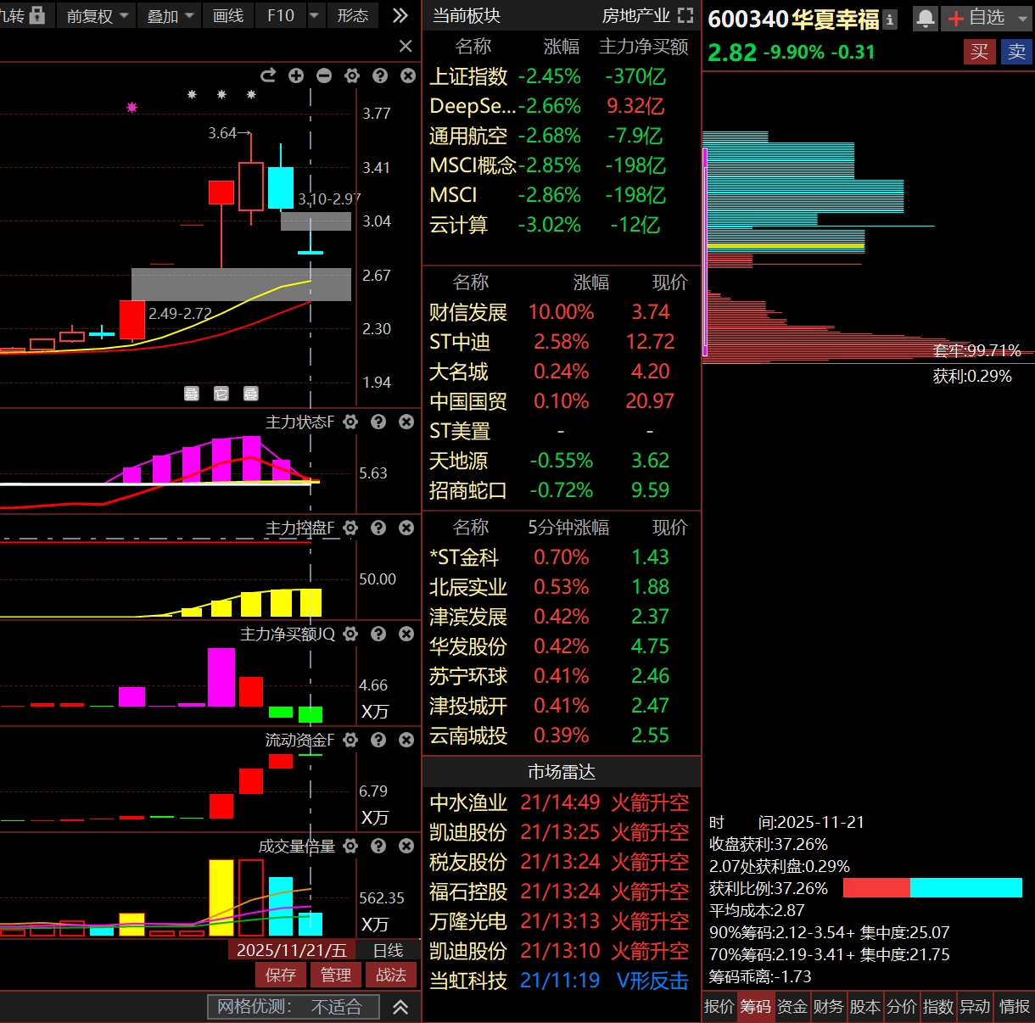Screen dimensions: 1035x1023
Task: Open settings gear for 主力状态F indicator
Action: (x=350, y=422)
